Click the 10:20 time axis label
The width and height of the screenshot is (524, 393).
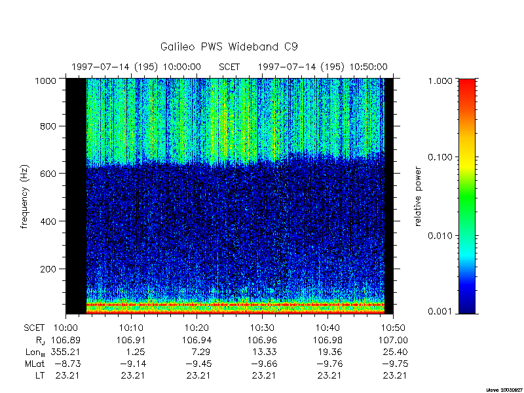tap(197, 328)
